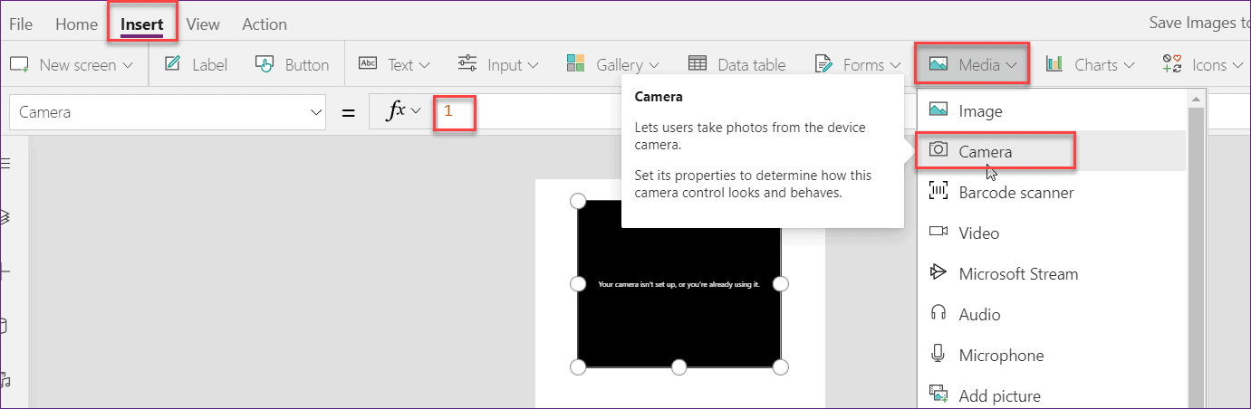Choose Add picture in Media menu
1251x409 pixels.
pos(999,395)
